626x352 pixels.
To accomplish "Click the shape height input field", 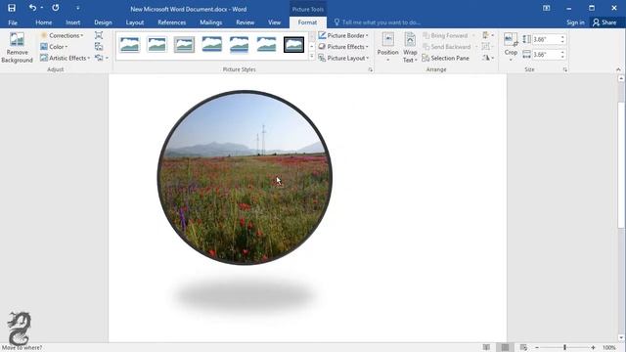I will [x=546, y=39].
